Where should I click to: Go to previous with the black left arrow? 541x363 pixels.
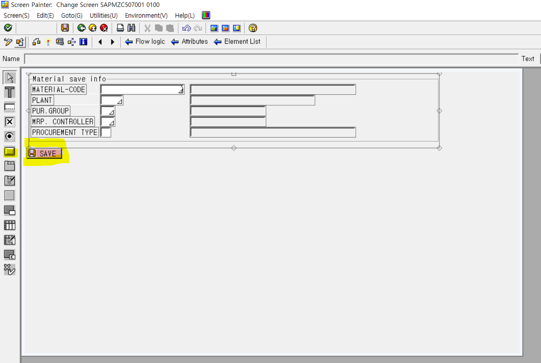(x=100, y=42)
